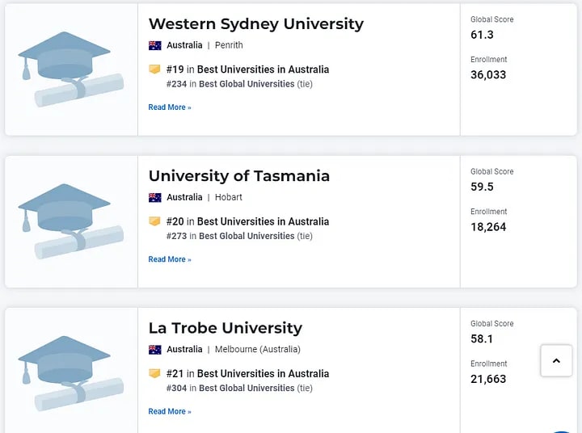This screenshot has width=582, height=433.
Task: Click Western Sydney University graduation cap image
Action: (71, 69)
